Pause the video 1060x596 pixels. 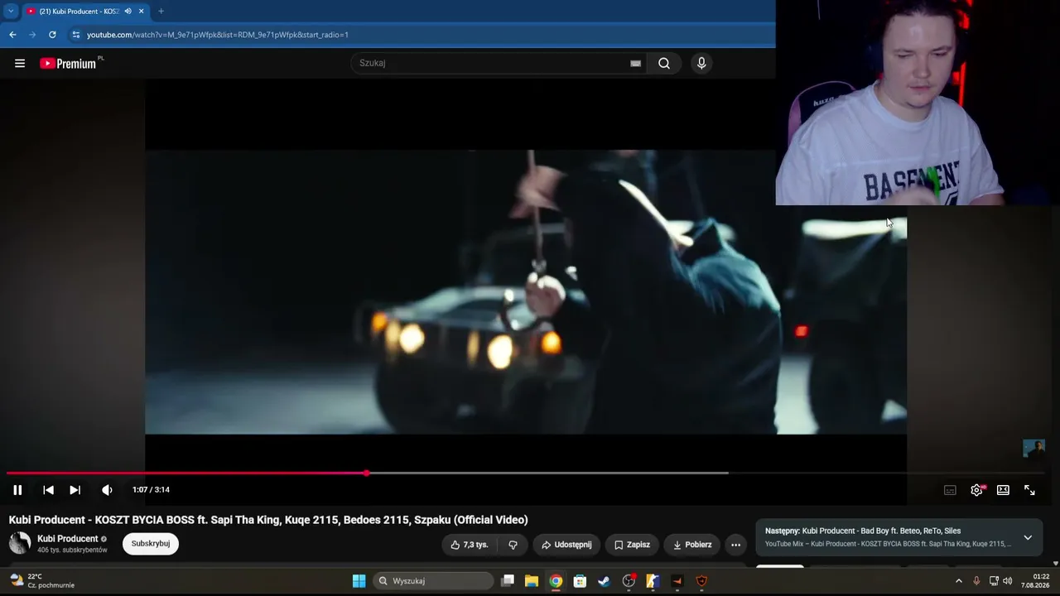17,490
